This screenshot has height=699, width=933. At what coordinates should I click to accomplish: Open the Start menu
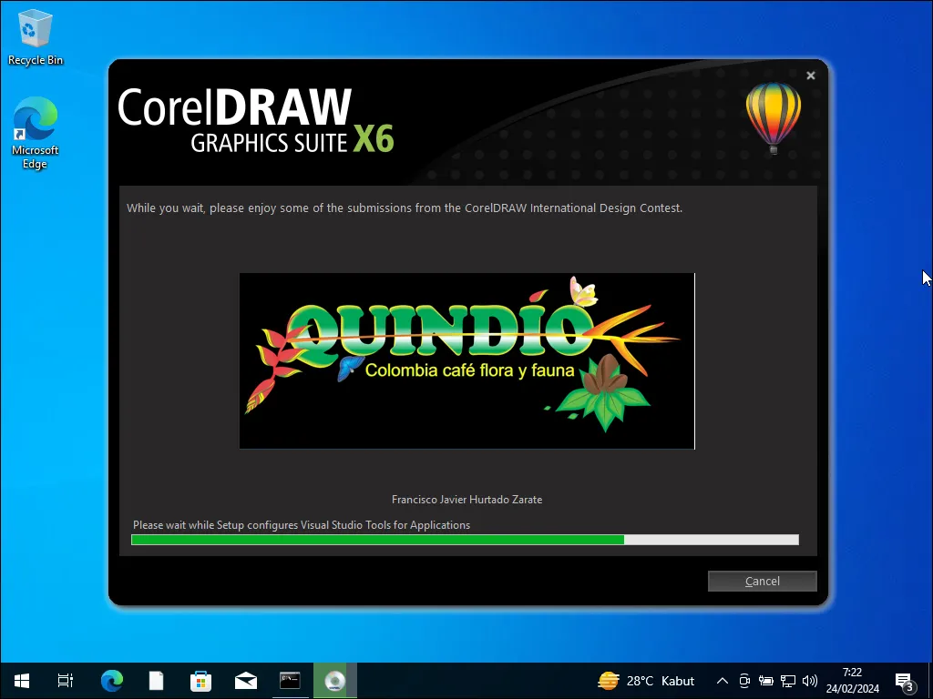coord(20,680)
